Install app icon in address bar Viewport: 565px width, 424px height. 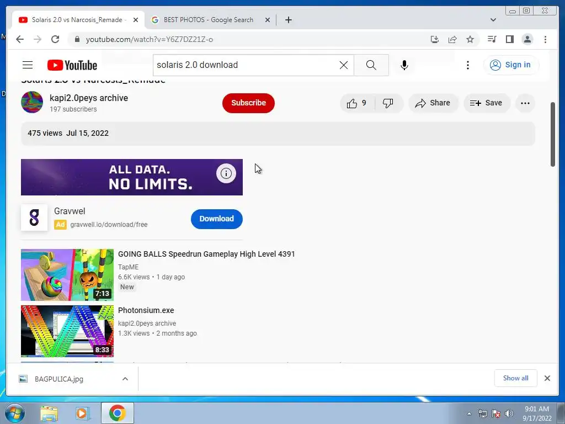click(x=435, y=39)
